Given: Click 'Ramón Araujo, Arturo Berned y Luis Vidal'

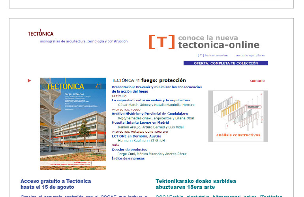Looking at the screenshot, I should click(151, 127).
